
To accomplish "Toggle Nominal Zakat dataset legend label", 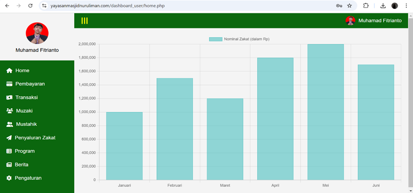I will click(x=247, y=39).
